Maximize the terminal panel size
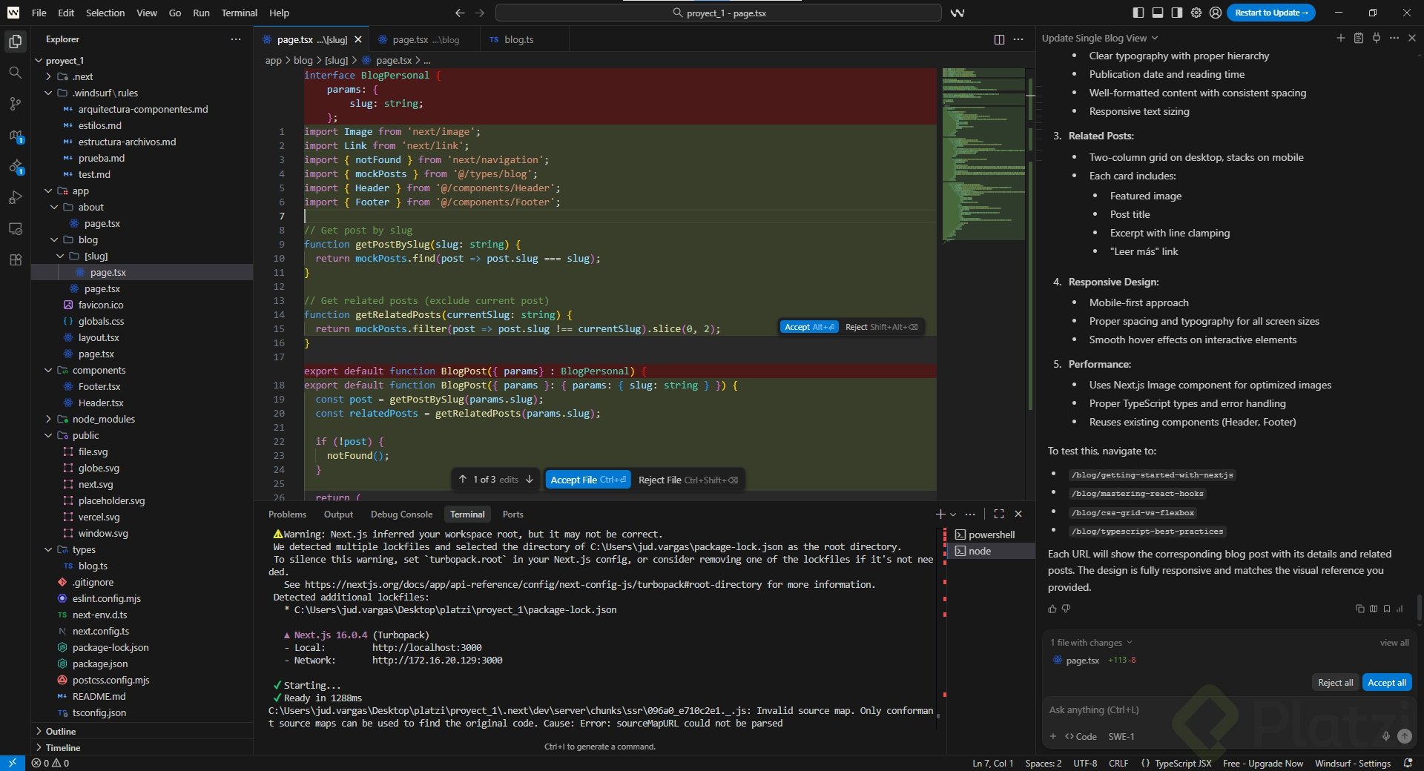This screenshot has height=771, width=1424. click(x=999, y=514)
